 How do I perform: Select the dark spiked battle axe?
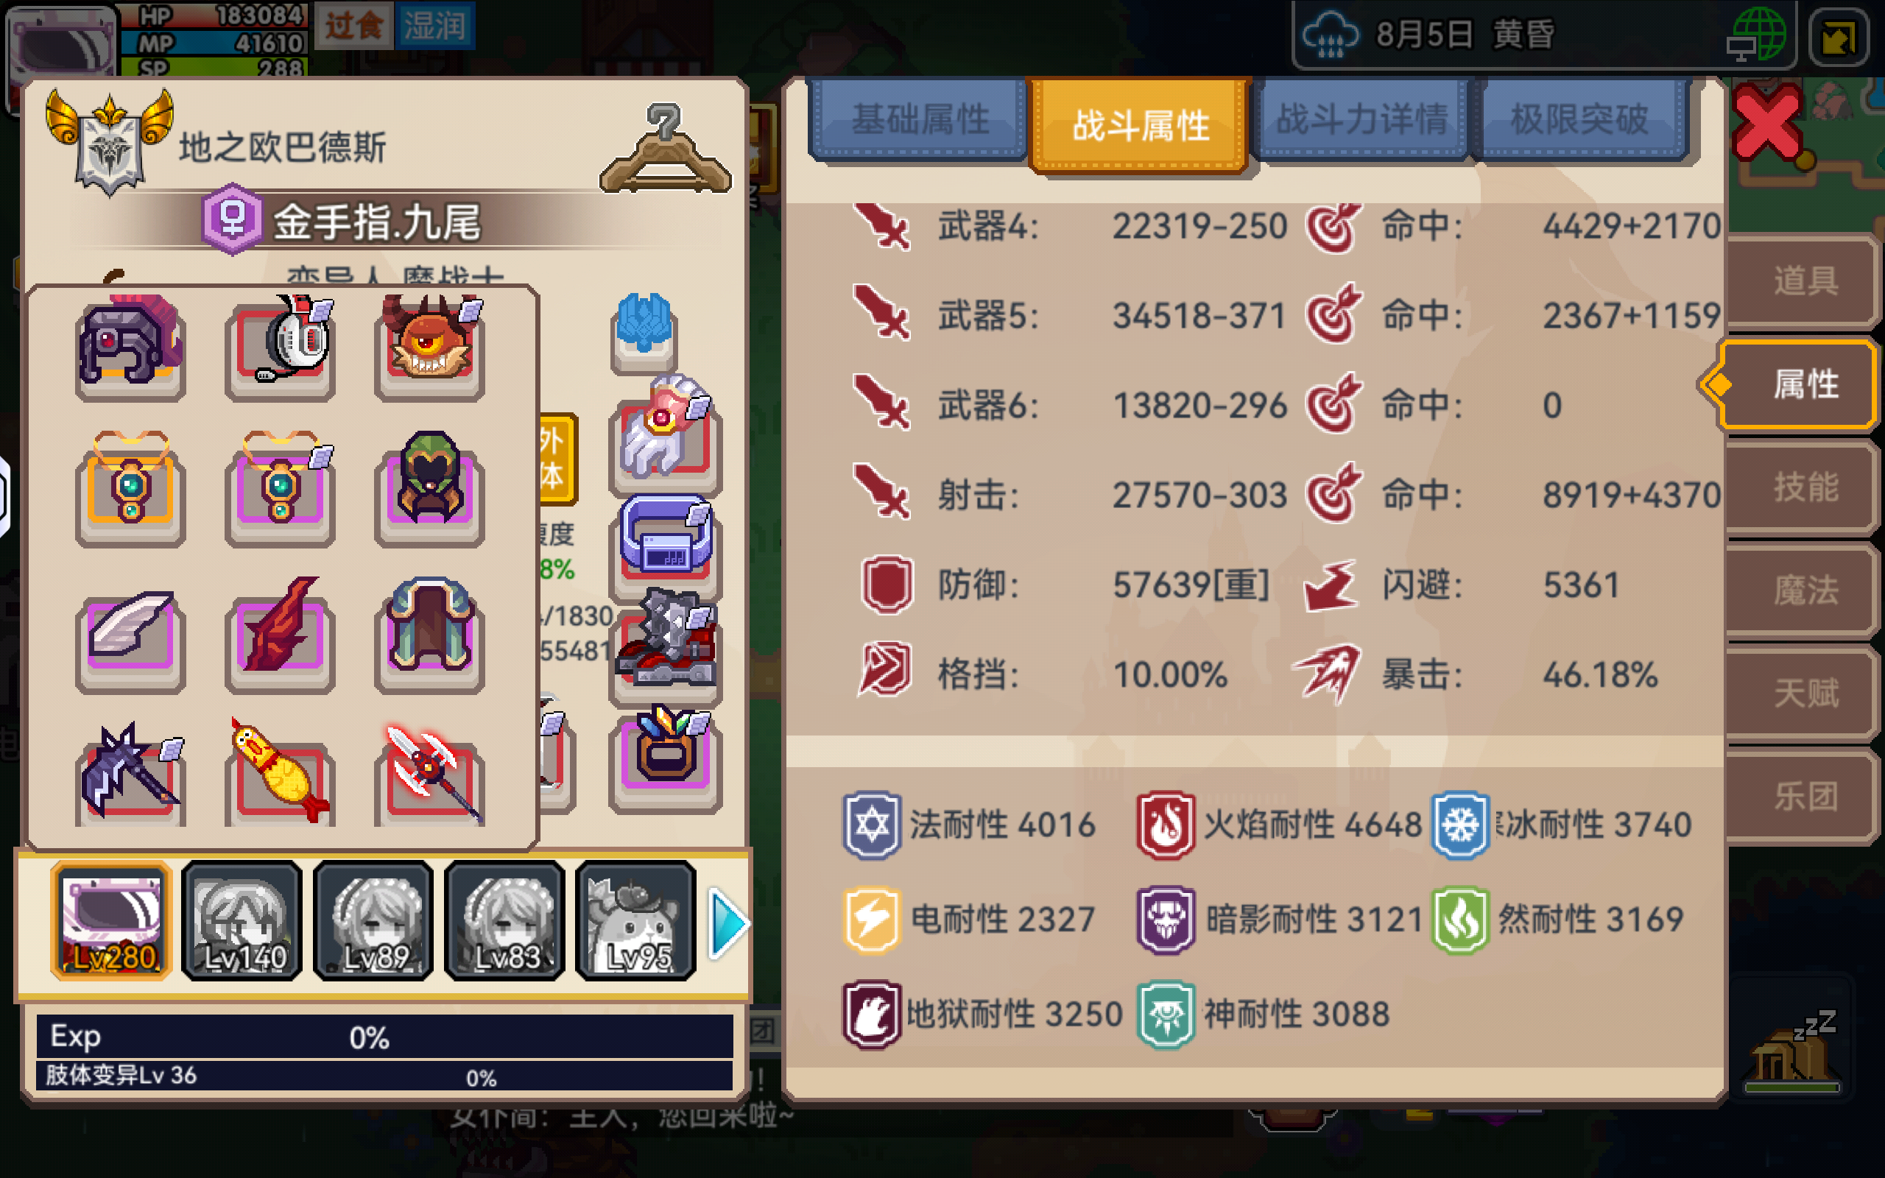tap(130, 774)
